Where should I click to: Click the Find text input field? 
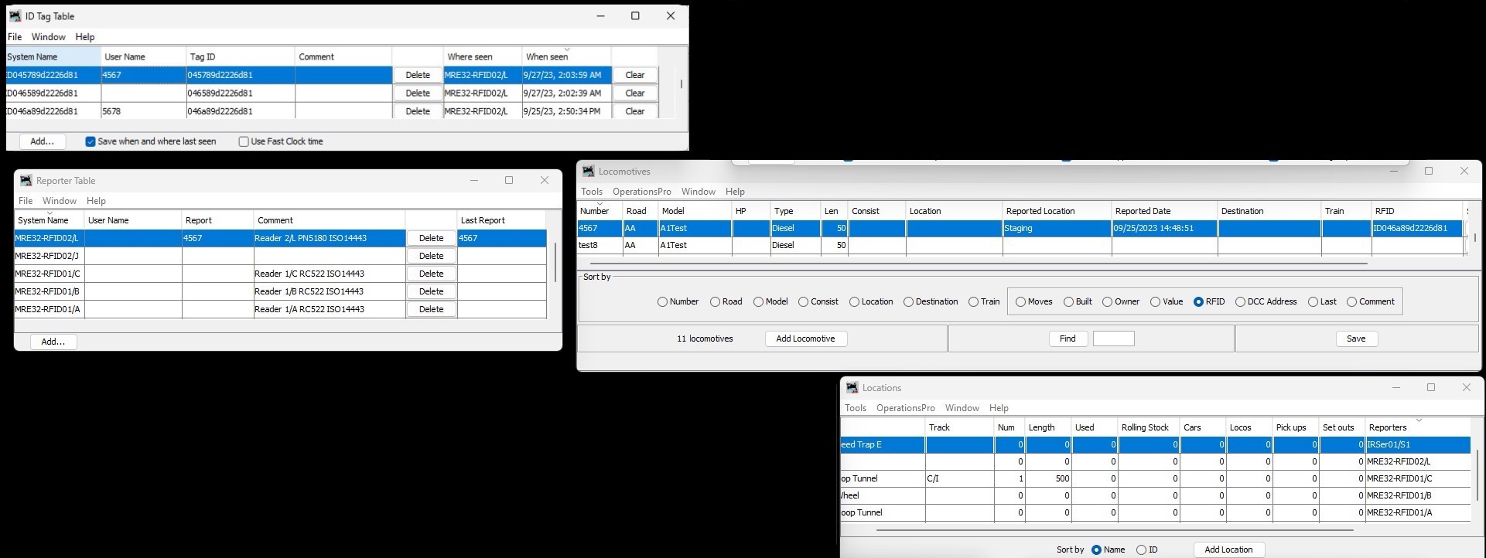pos(1113,339)
